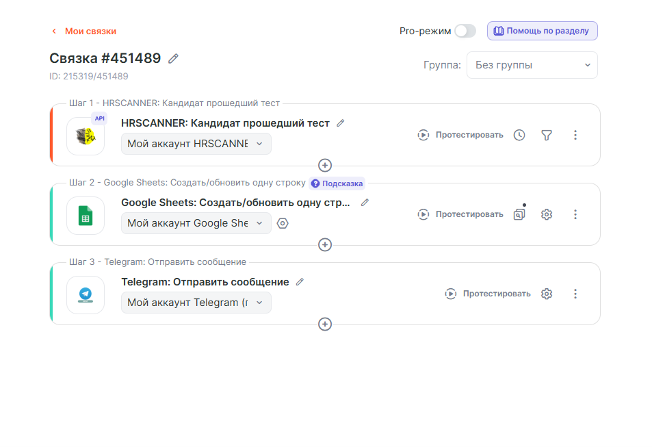
Task: Open settings gear for Google Sheets step
Action: 546,215
